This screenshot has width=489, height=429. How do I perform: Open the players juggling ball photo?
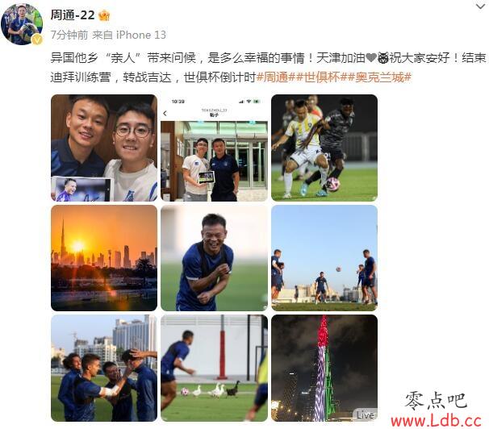324,258
